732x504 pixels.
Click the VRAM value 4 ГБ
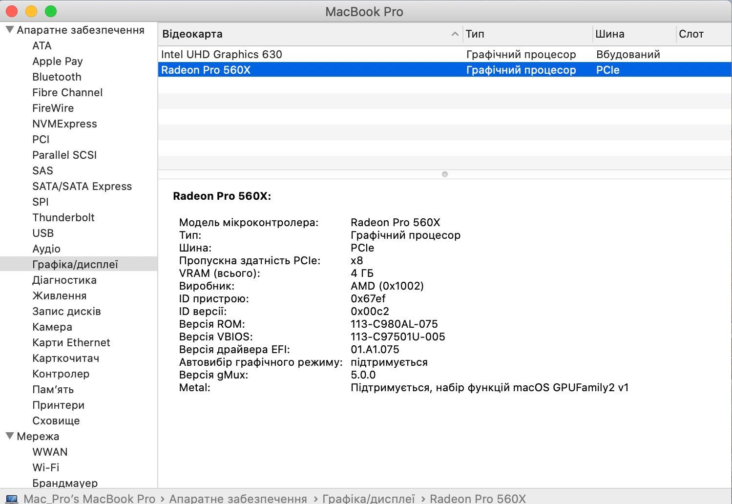tap(362, 273)
